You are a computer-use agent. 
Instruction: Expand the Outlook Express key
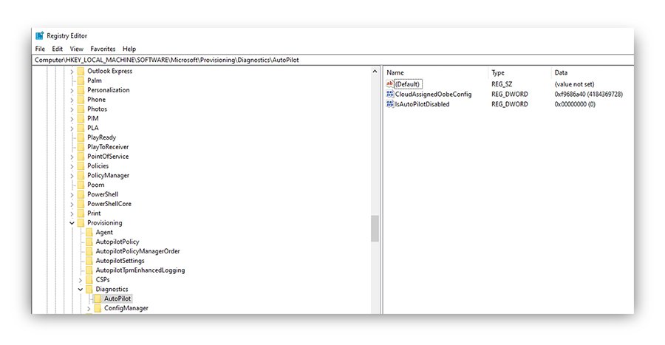72,71
